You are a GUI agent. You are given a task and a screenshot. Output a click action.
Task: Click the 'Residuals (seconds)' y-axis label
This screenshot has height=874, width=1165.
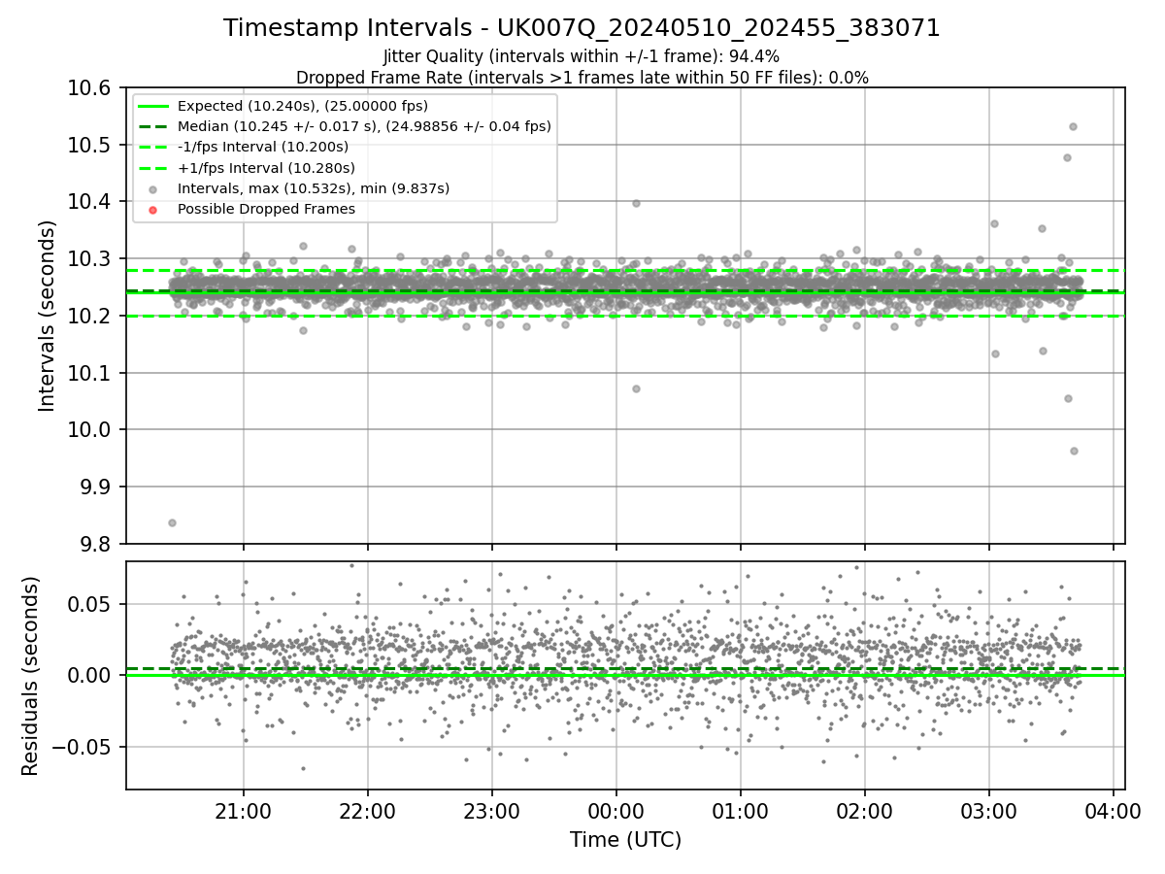click(30, 676)
